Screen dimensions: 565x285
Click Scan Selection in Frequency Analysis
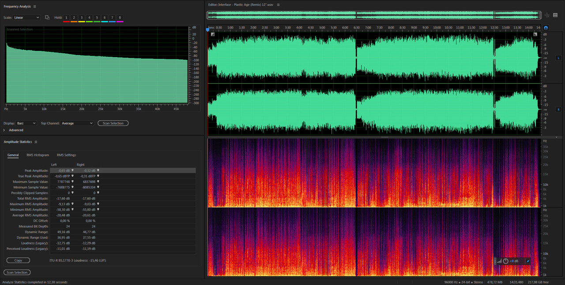pos(113,123)
